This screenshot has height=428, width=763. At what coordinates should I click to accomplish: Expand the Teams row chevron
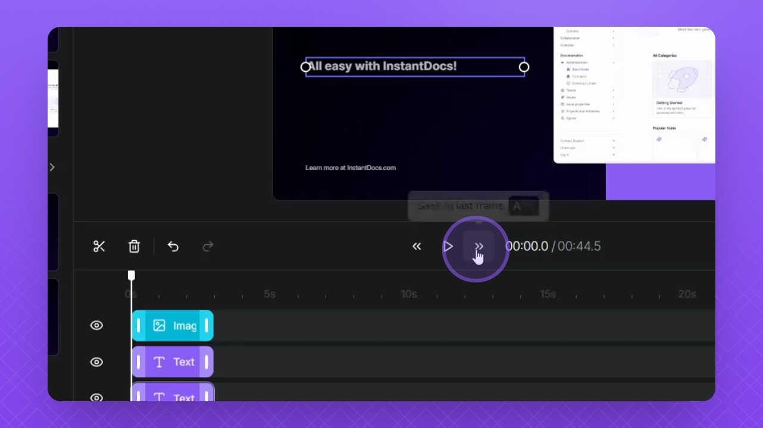coord(614,90)
